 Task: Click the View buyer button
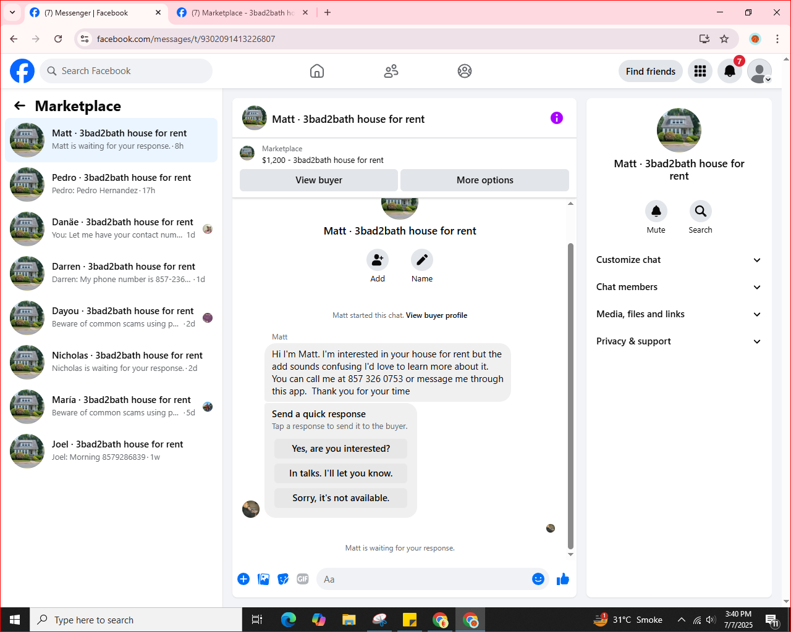[319, 180]
